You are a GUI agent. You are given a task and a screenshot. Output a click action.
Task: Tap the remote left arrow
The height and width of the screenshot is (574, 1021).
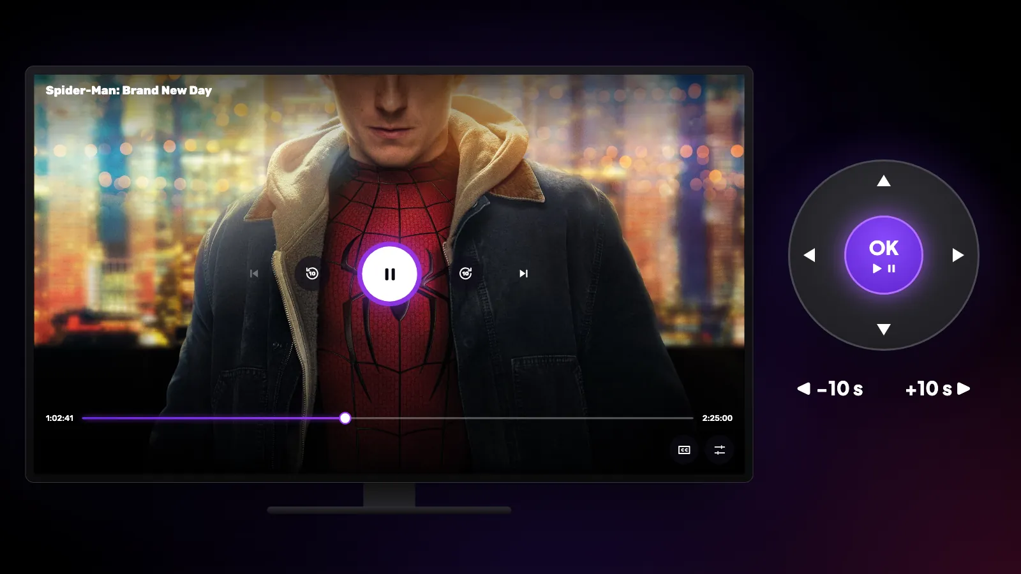click(x=809, y=255)
